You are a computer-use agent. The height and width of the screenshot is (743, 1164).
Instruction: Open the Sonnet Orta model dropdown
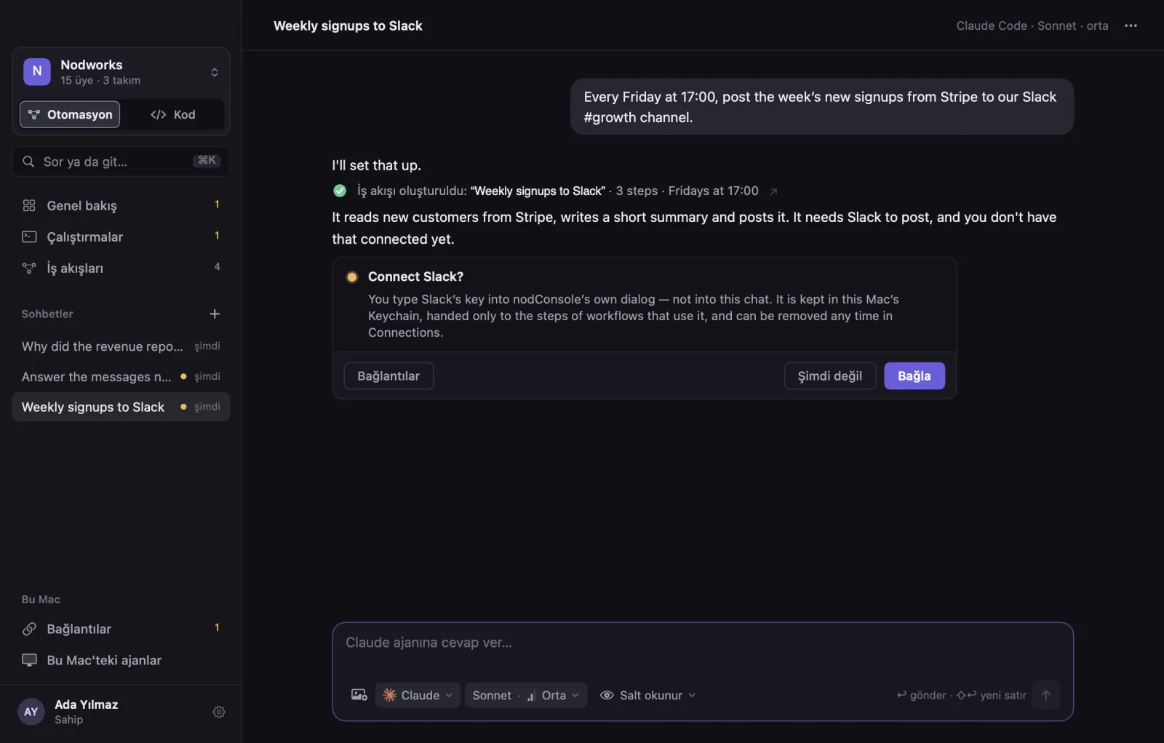(x=525, y=695)
